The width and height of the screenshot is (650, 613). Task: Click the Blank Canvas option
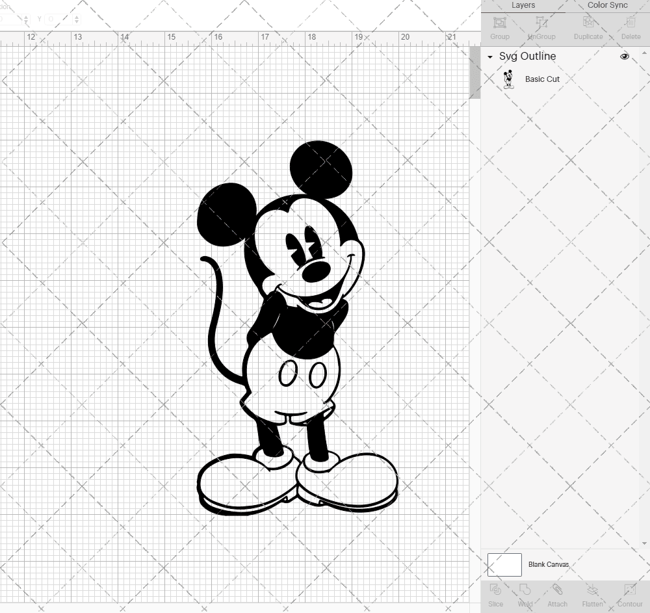click(x=548, y=564)
